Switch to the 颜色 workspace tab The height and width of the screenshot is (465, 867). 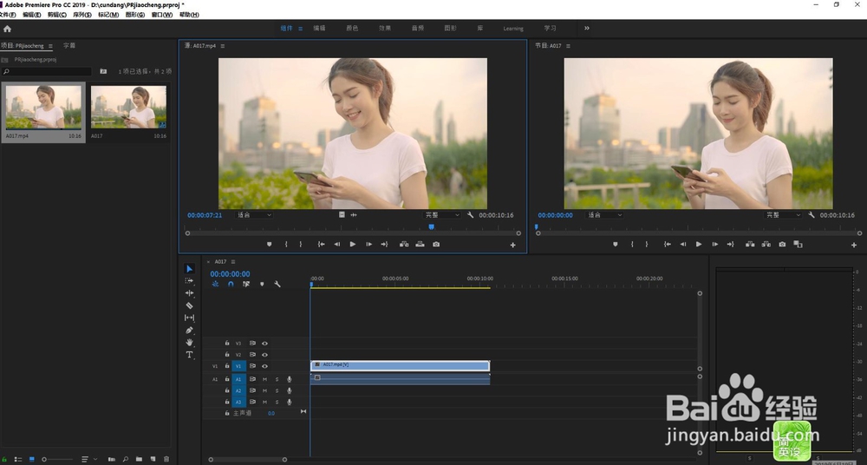[352, 29]
